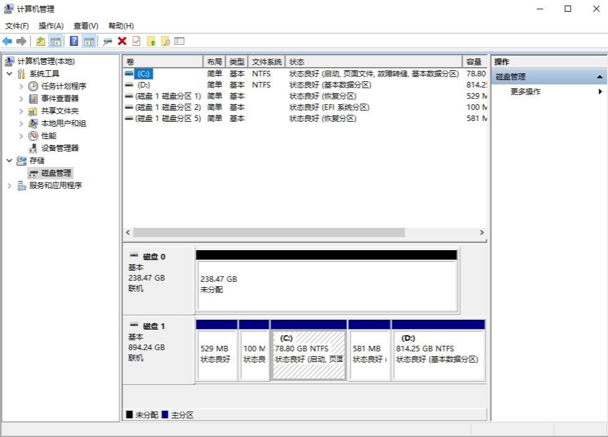Click the Up one level folder icon
Image resolution: width=608 pixels, height=437 pixels.
[40, 41]
